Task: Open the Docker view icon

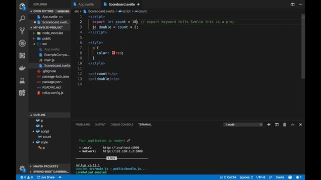Action: (x=22, y=68)
